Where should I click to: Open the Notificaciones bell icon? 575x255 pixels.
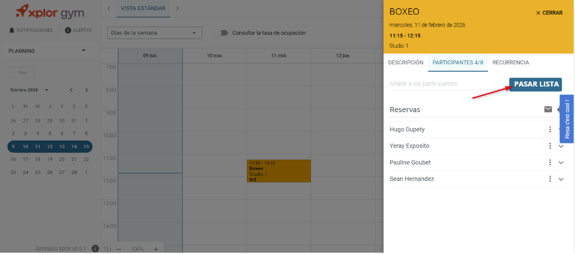[x=12, y=30]
